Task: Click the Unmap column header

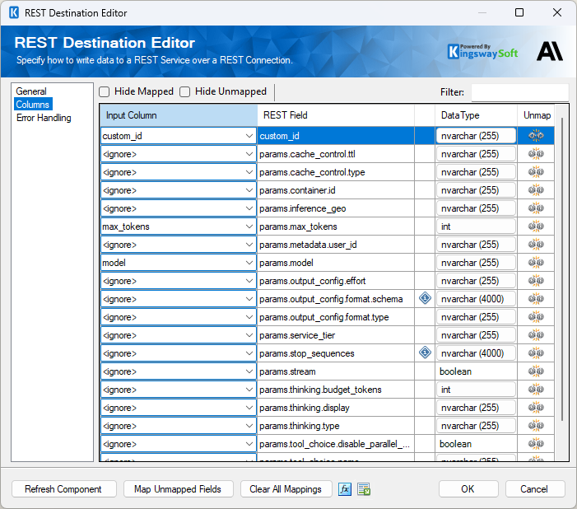Action: pos(537,115)
